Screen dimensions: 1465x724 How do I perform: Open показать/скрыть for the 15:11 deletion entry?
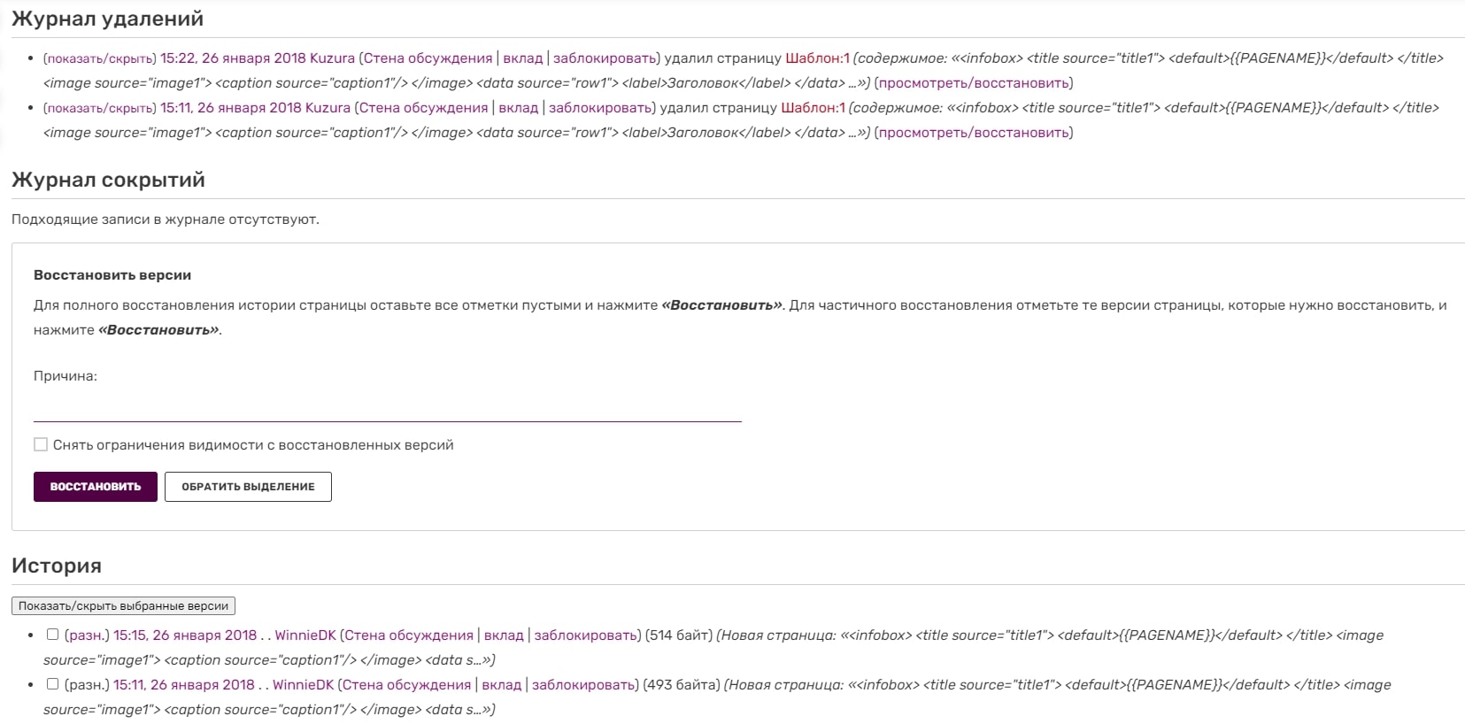[x=99, y=108]
